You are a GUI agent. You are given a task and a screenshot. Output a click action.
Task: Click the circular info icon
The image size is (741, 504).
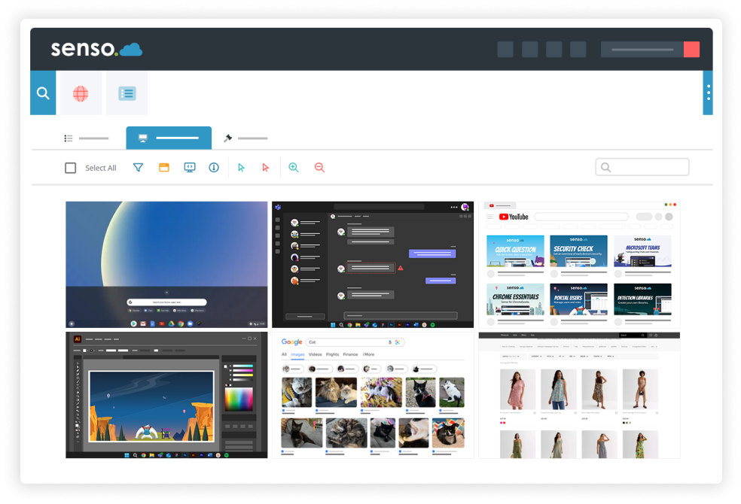(213, 167)
